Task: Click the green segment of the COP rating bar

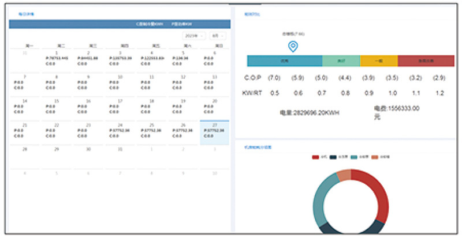Action: (x=341, y=61)
